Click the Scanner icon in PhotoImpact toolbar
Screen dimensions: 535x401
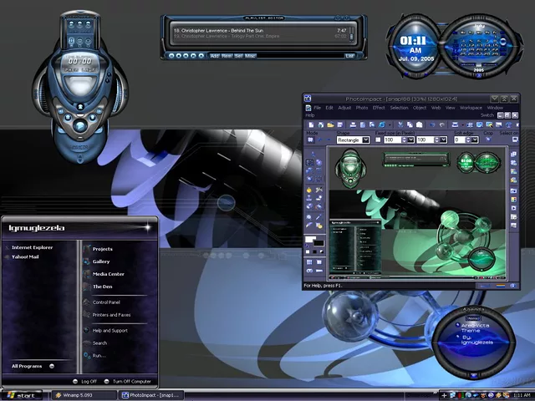(x=455, y=125)
